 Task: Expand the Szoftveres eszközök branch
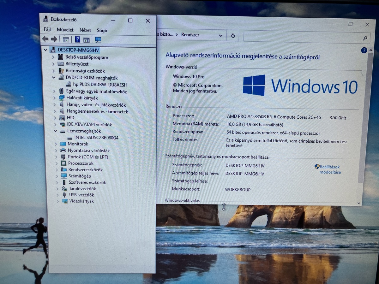pos(57,182)
